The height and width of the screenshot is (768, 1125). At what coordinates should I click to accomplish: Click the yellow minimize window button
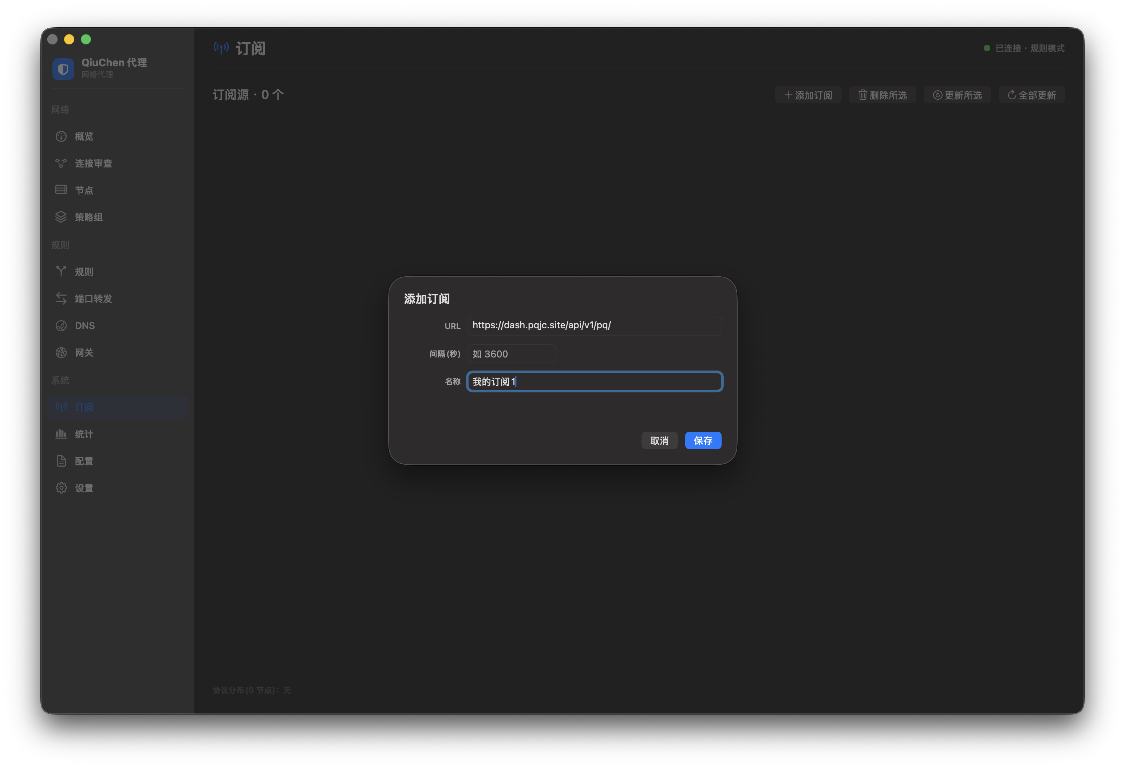(x=69, y=39)
